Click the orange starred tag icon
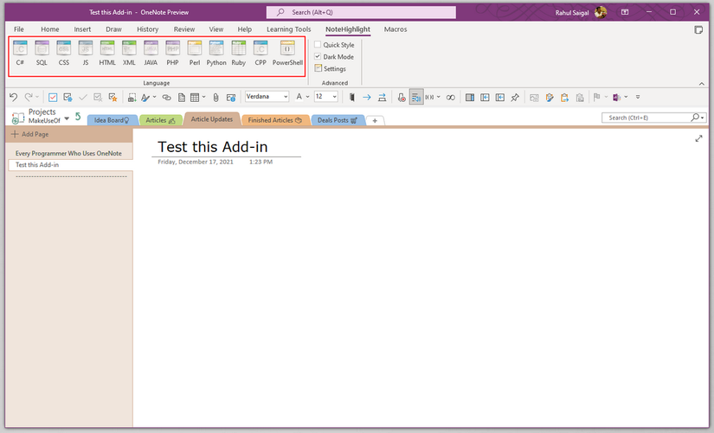 point(113,97)
